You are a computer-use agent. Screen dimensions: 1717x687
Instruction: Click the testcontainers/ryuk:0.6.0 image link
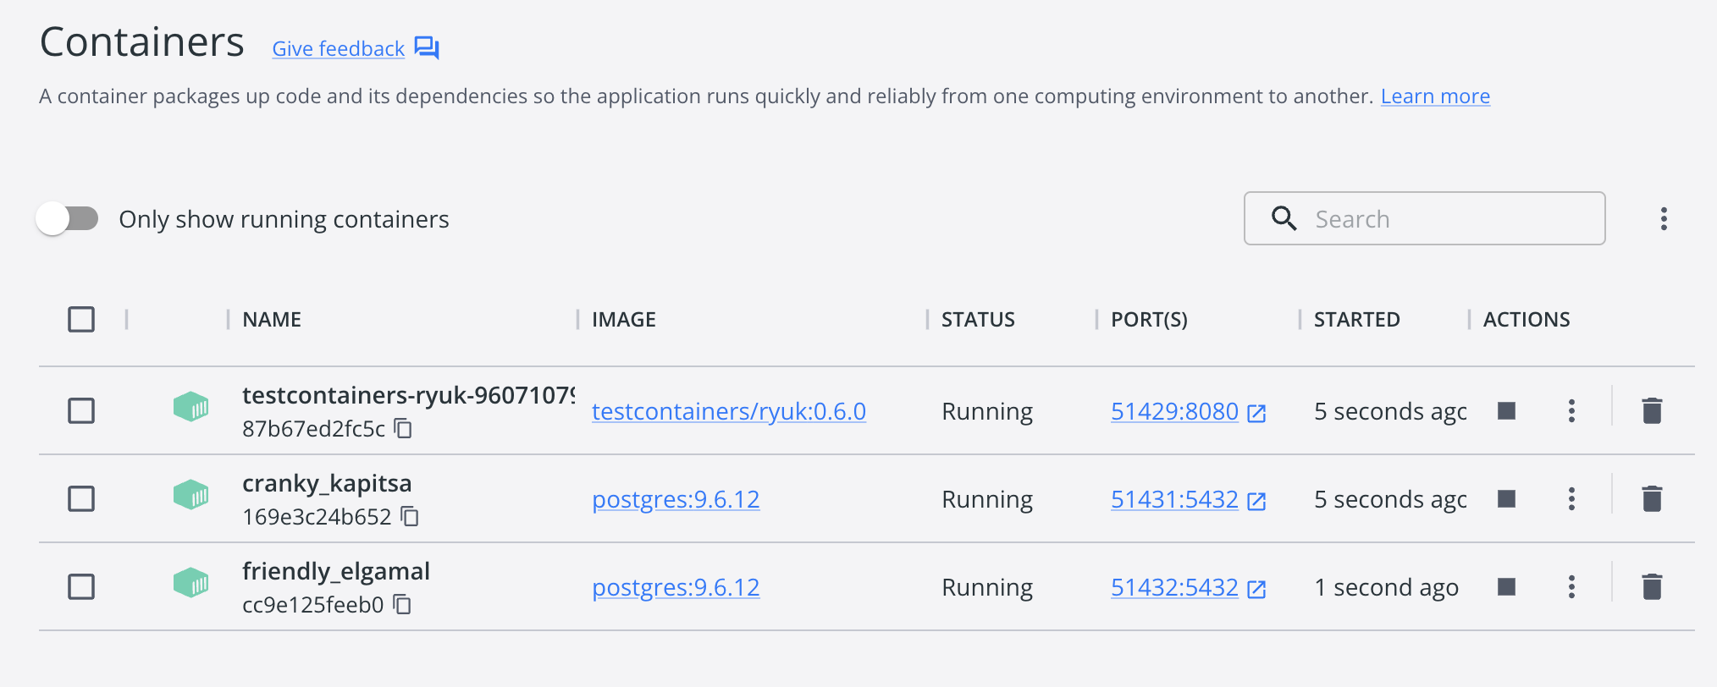pyautogui.click(x=728, y=412)
